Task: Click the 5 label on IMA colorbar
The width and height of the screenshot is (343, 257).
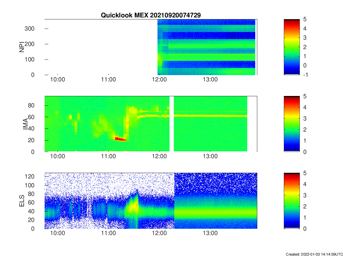Action: [x=305, y=97]
